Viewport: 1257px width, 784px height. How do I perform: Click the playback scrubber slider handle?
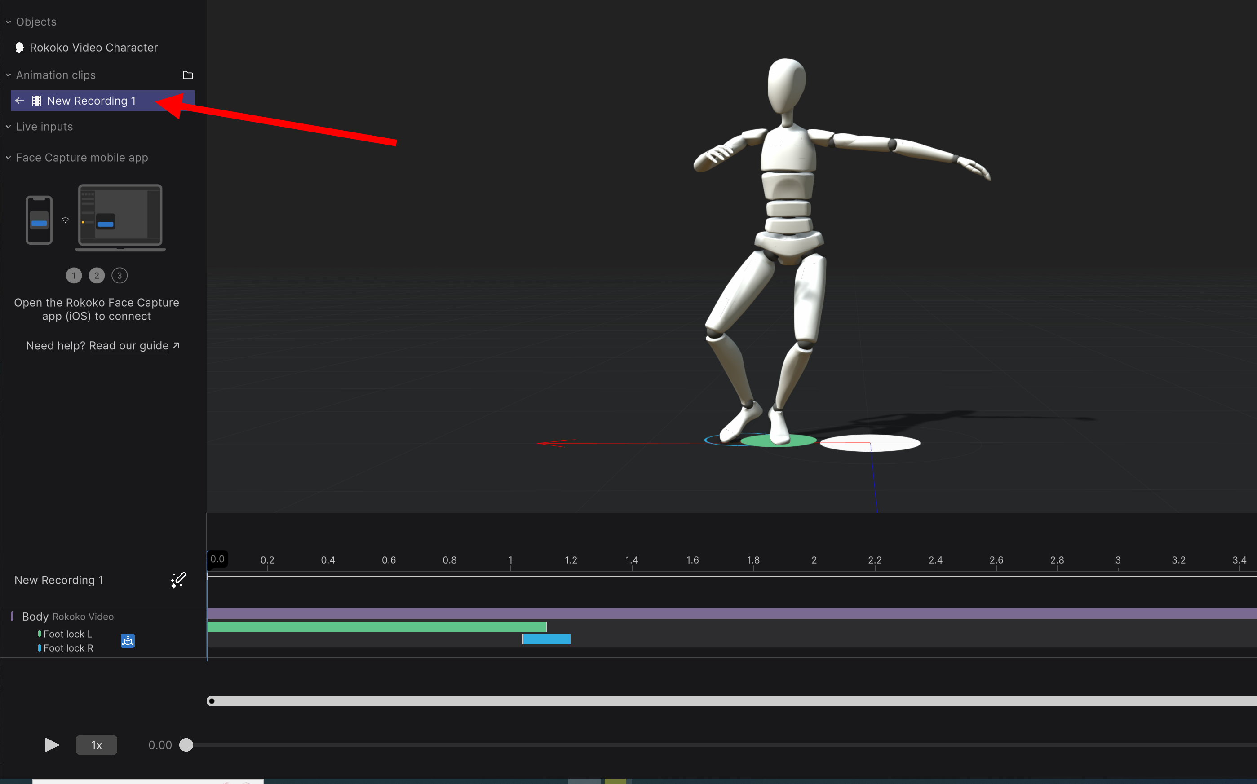point(186,744)
